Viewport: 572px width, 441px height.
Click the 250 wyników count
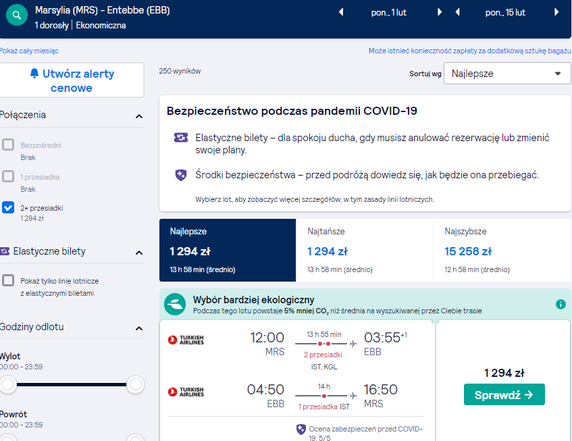pyautogui.click(x=180, y=71)
